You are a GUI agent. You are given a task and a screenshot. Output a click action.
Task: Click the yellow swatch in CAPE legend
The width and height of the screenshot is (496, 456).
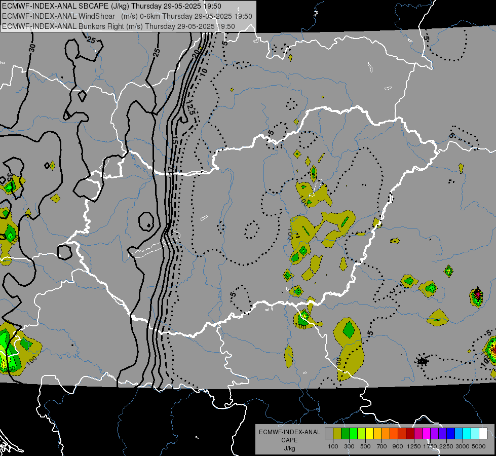pos(369,433)
